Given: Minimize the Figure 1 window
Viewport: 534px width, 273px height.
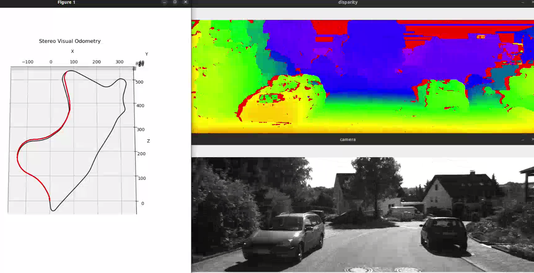Looking at the screenshot, I should coord(164,2).
